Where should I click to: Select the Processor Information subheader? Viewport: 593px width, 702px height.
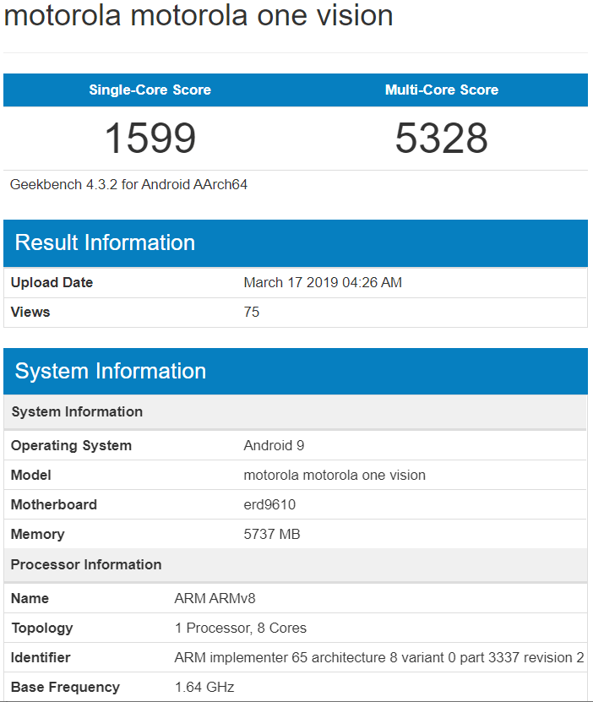click(x=295, y=565)
